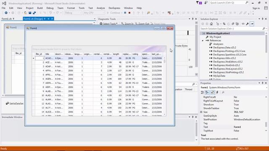
Task: Open Solution Configurations Debug dropdown
Action: pos(73,13)
